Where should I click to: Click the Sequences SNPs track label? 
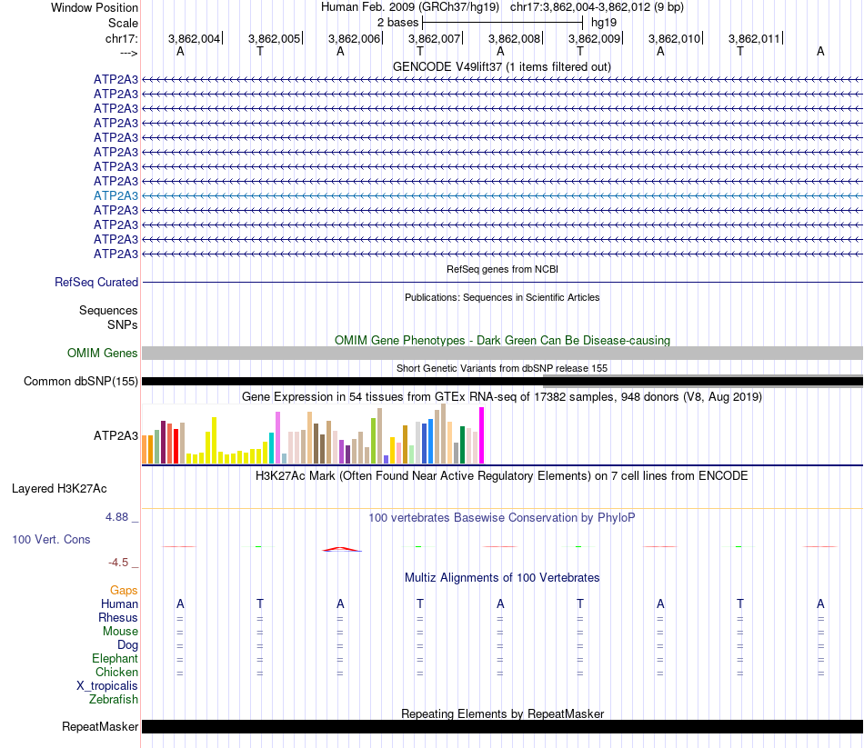pos(108,317)
